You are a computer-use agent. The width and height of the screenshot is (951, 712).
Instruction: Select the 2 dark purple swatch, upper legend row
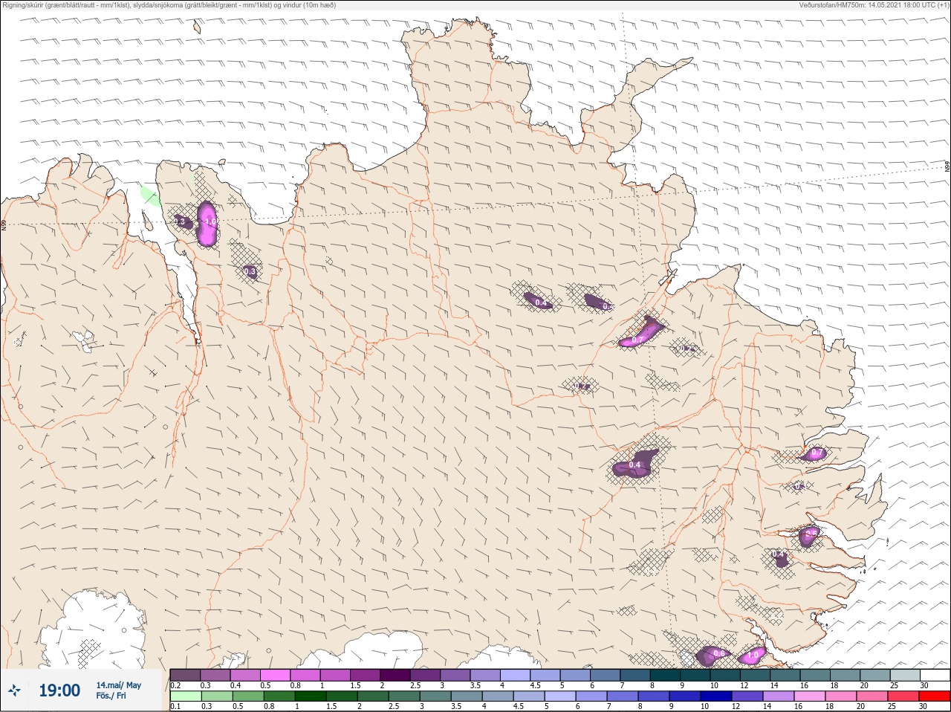point(395,675)
